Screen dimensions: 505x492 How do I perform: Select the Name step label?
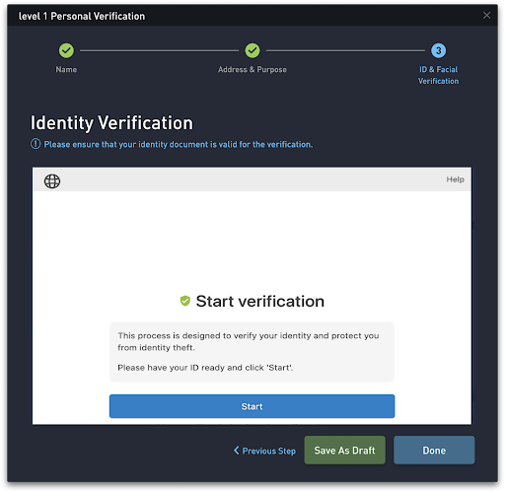point(66,70)
